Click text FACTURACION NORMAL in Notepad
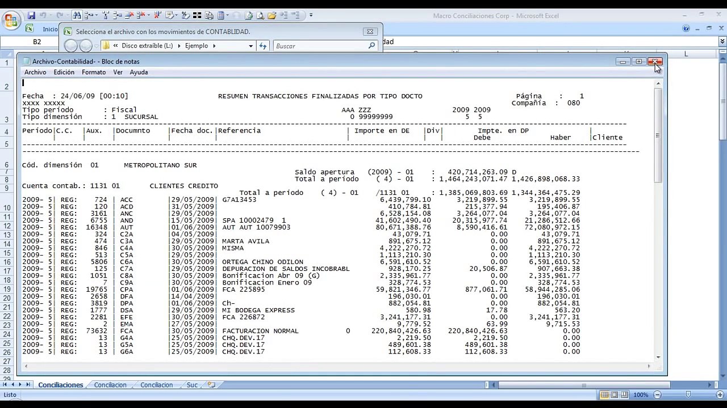The width and height of the screenshot is (727, 408). (x=260, y=331)
